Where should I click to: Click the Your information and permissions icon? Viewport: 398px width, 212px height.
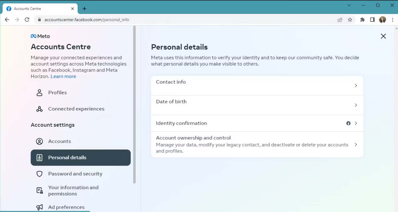click(x=39, y=191)
